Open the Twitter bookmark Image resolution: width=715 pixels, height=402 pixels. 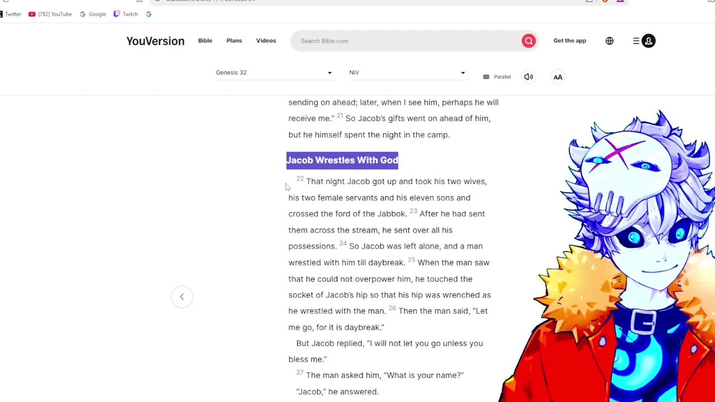(x=11, y=14)
